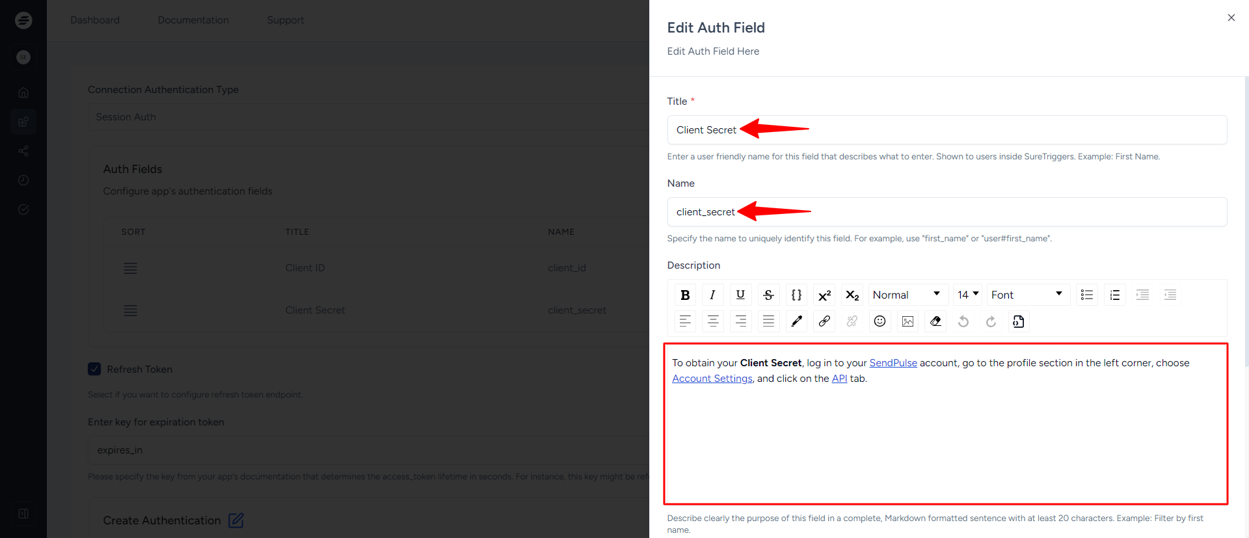Expand the font size 14 dropdown
Screen dimensions: 1249x538
[967, 295]
